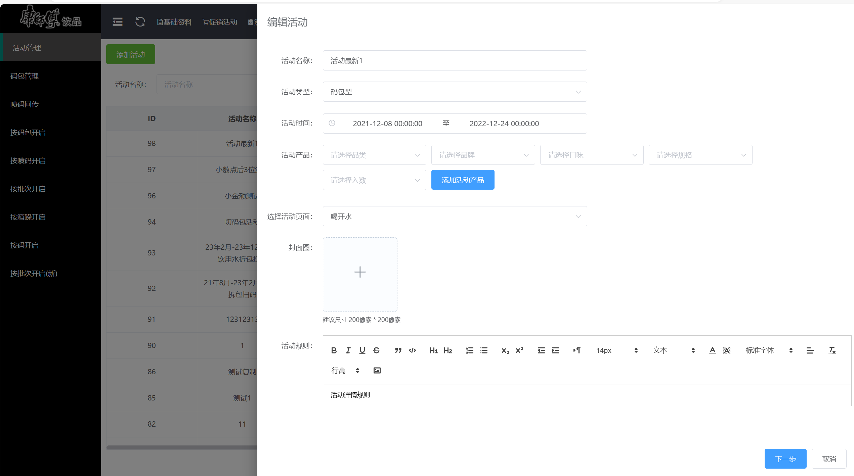This screenshot has height=476, width=854.
Task: Click the ID 93 cell in the table
Action: tap(152, 253)
